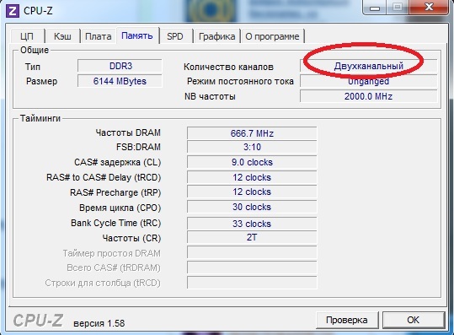The width and height of the screenshot is (454, 335).
Task: Minimize the CPU-Z window
Action: (x=375, y=8)
